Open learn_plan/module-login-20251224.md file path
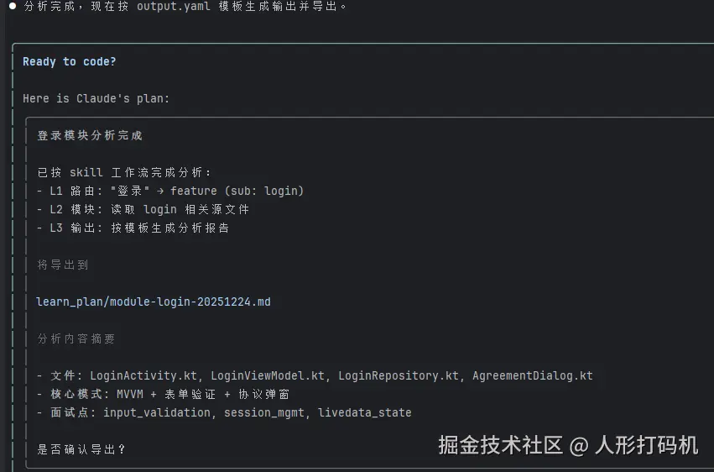The height and width of the screenshot is (472, 714). pos(154,302)
